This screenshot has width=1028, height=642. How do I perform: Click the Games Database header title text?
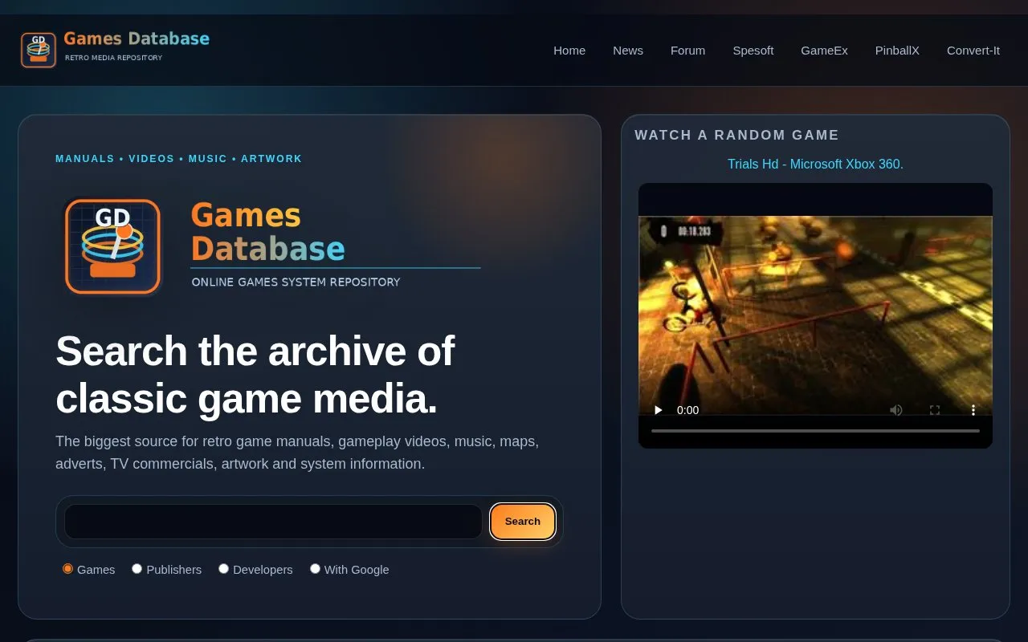pyautogui.click(x=137, y=39)
